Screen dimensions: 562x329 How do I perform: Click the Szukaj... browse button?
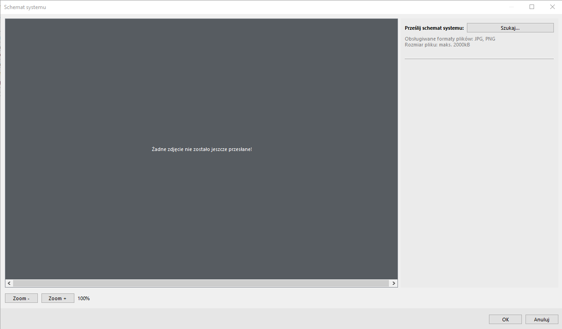pos(510,28)
